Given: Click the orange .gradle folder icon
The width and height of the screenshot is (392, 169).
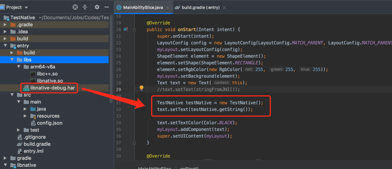Looking at the screenshot, I should [x=13, y=25].
